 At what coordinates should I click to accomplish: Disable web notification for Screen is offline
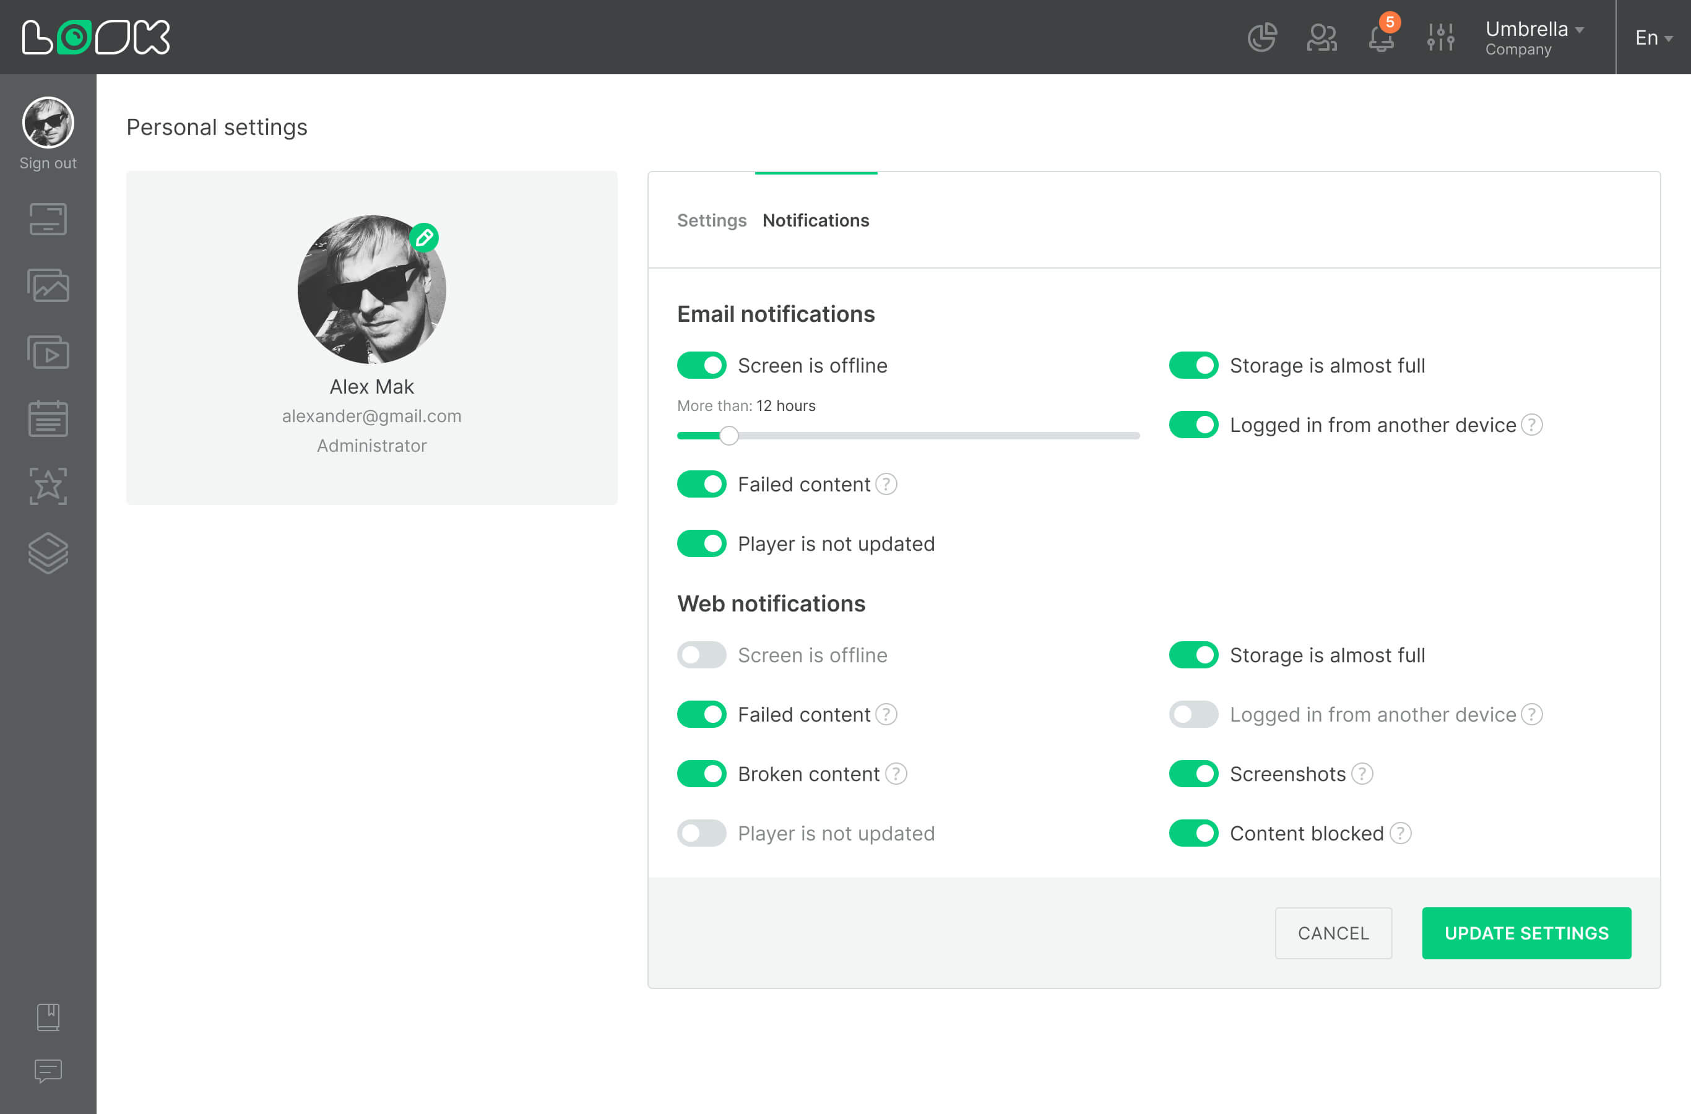(x=701, y=655)
